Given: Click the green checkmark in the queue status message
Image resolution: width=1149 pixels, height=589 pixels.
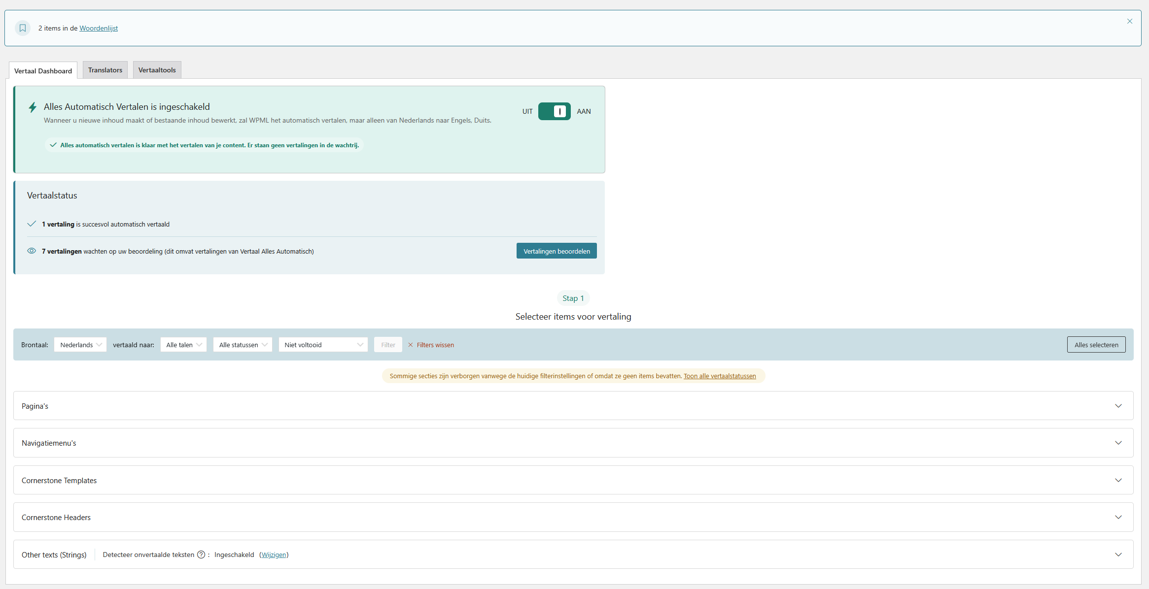Looking at the screenshot, I should (53, 145).
